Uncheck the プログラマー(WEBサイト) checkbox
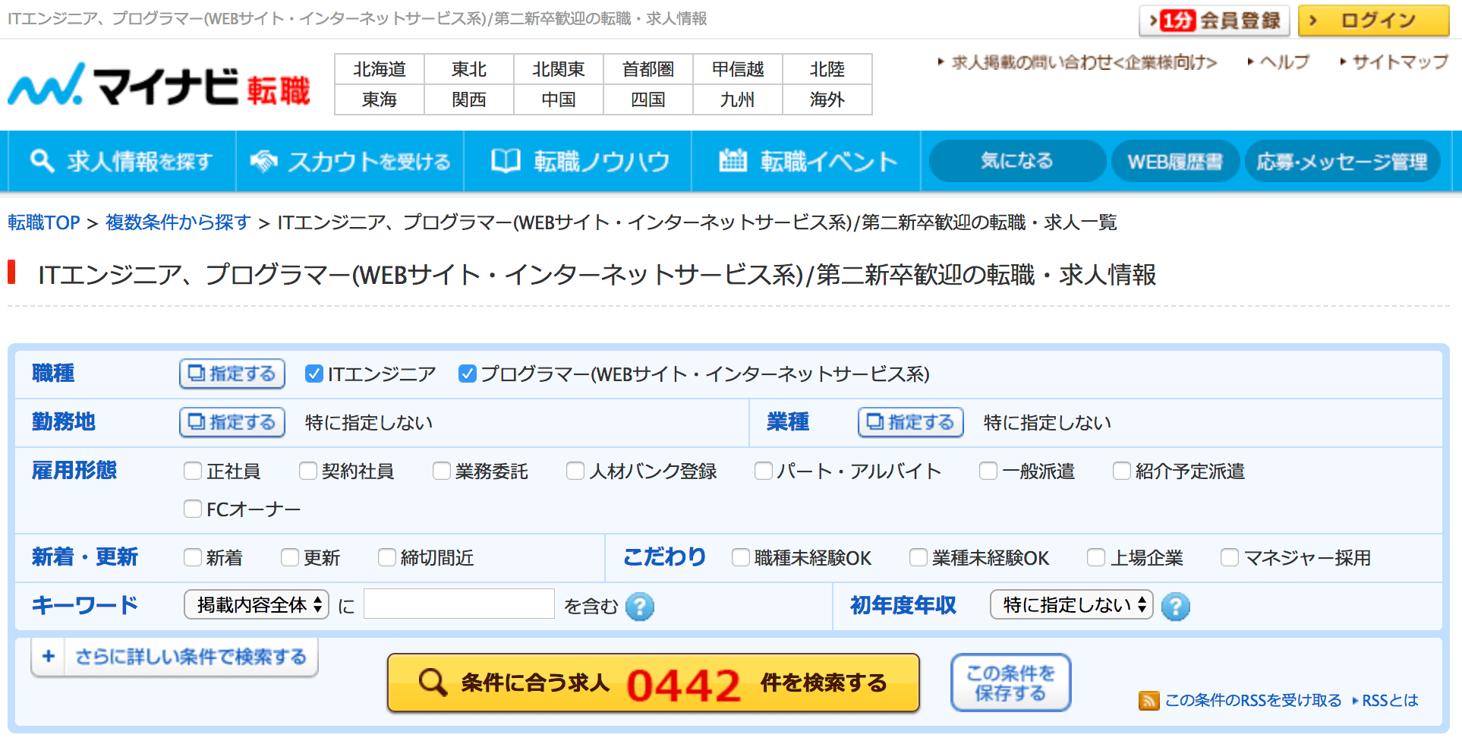The width and height of the screenshot is (1462, 741). click(467, 374)
